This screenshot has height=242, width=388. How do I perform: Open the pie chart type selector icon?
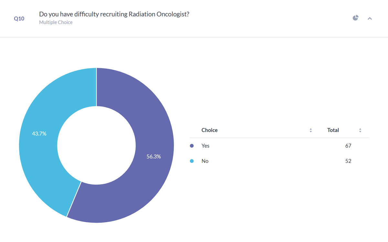(x=355, y=18)
